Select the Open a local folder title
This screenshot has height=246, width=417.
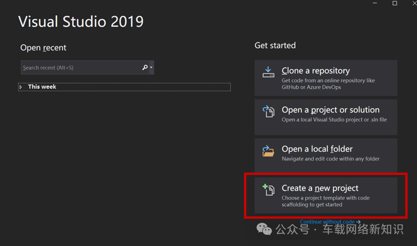coord(317,149)
